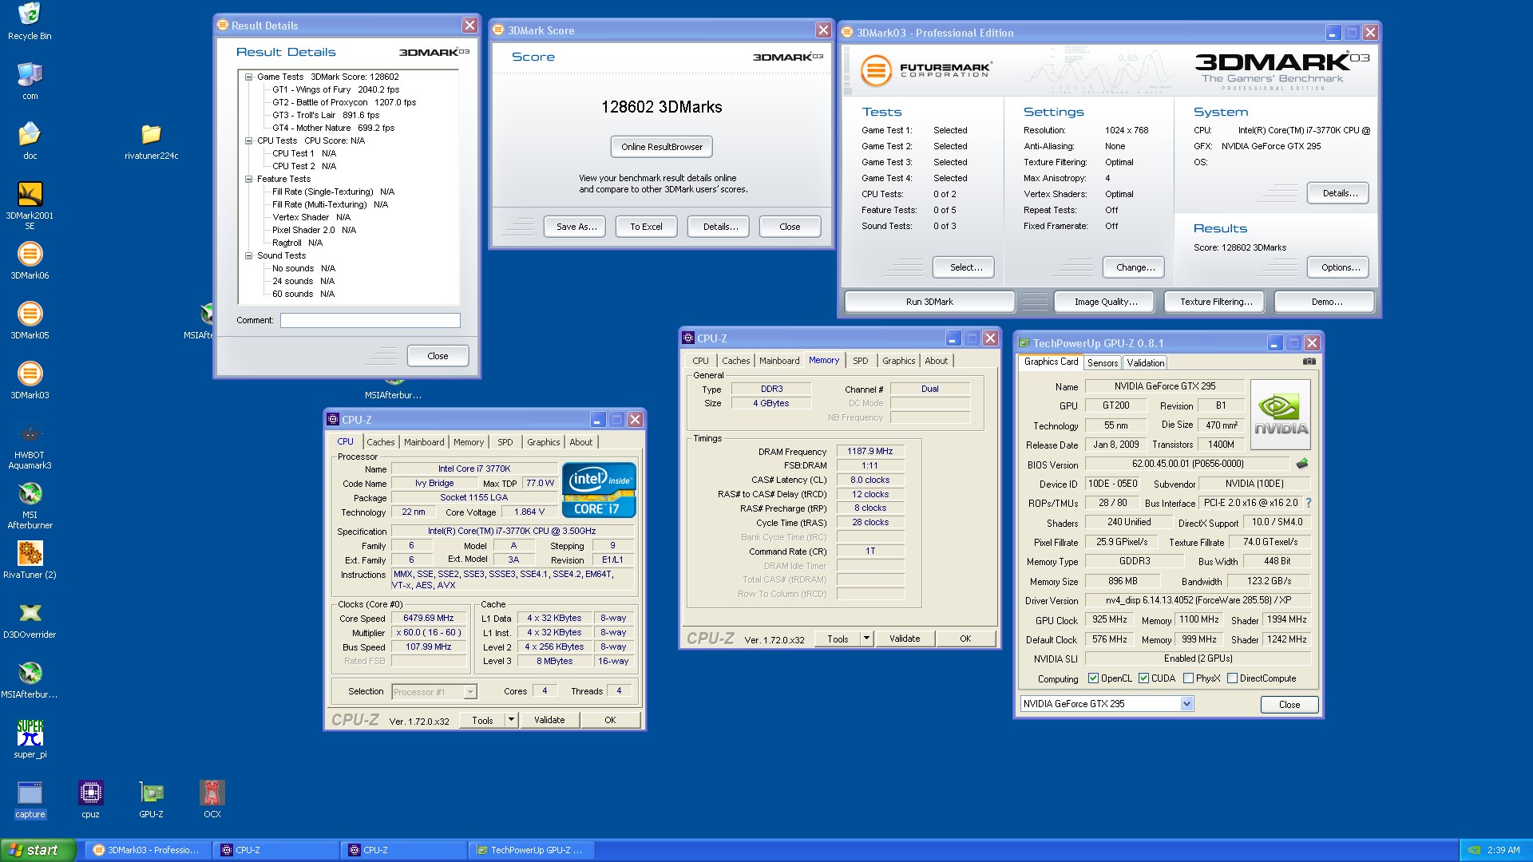This screenshot has height=862, width=1533.
Task: Switch to Caches tab in CPU-Z CPU window
Action: [381, 442]
